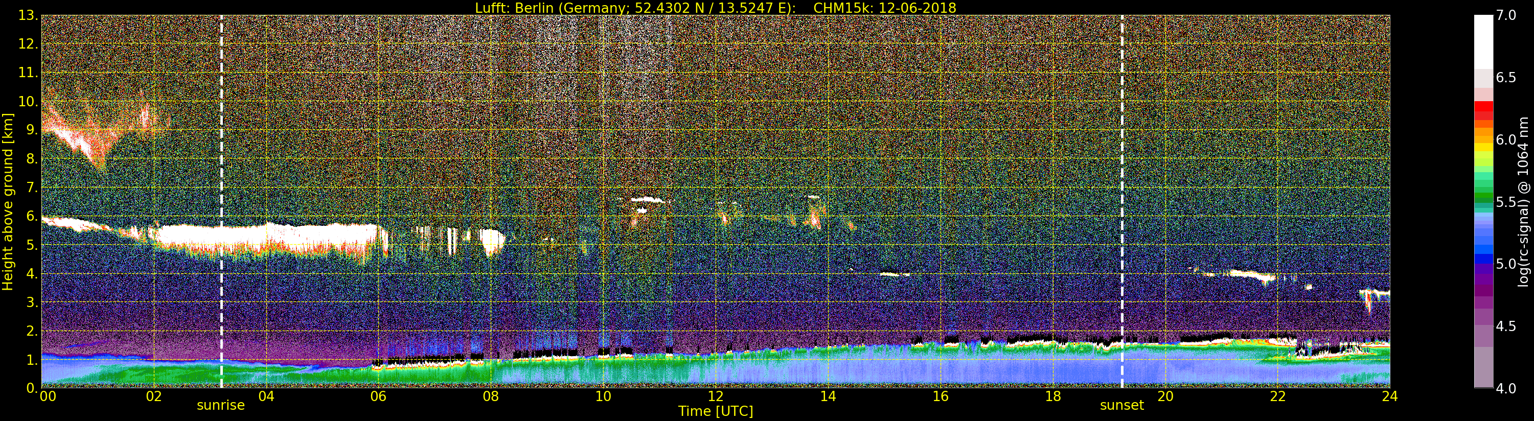Click the 'Time [UTC]' axis label
The height and width of the screenshot is (421, 1534).
(x=715, y=411)
